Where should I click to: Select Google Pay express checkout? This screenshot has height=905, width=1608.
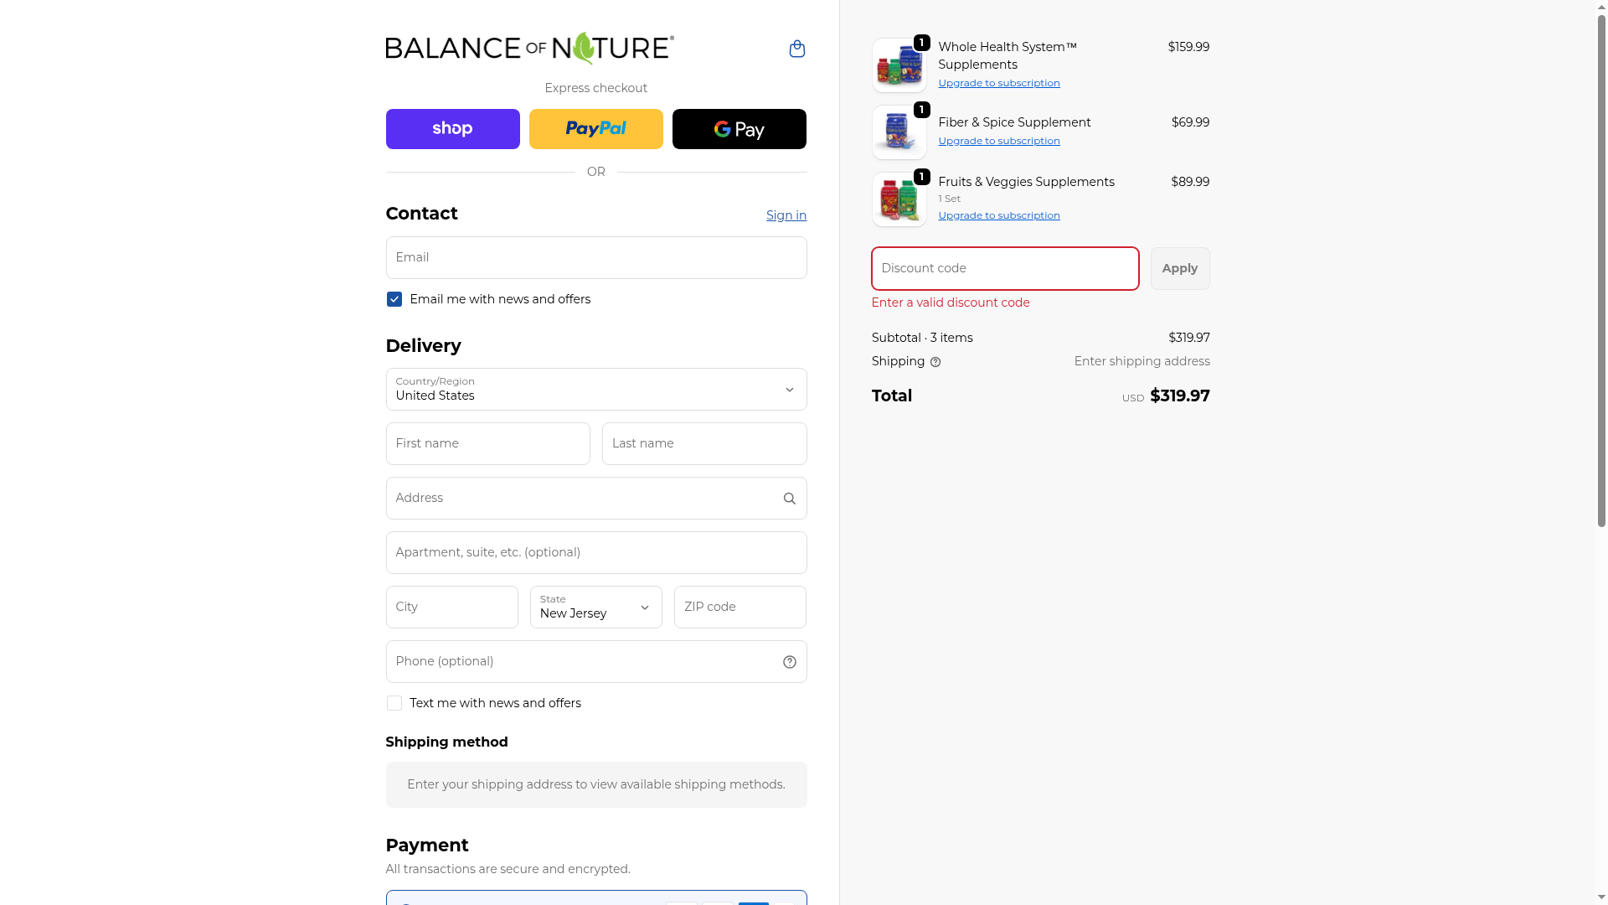739,129
